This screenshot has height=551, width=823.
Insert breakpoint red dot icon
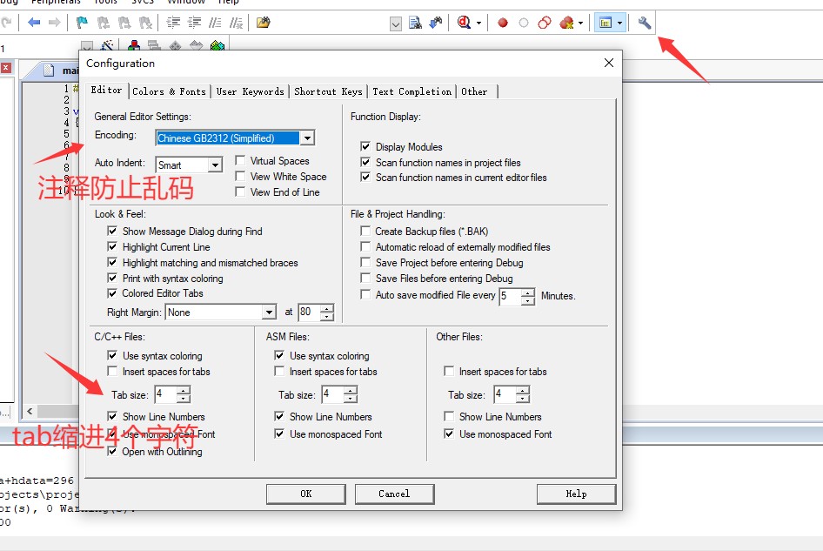click(503, 23)
